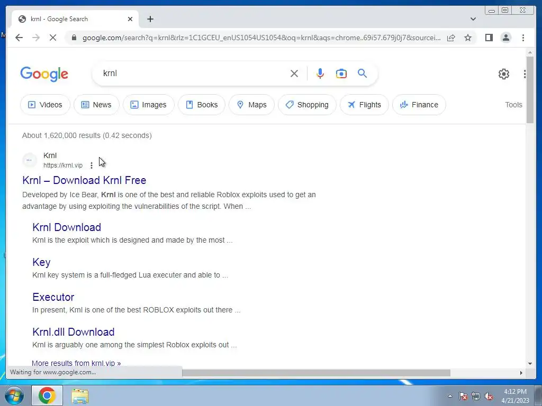Open the about-this-result menu beside krnl.vip
The height and width of the screenshot is (406, 542).
[91, 165]
